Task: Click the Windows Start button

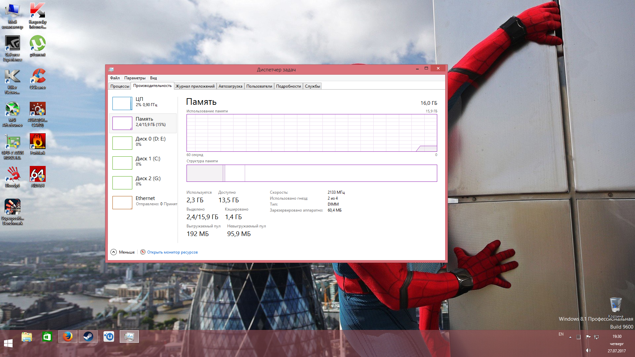Action: (x=8, y=343)
